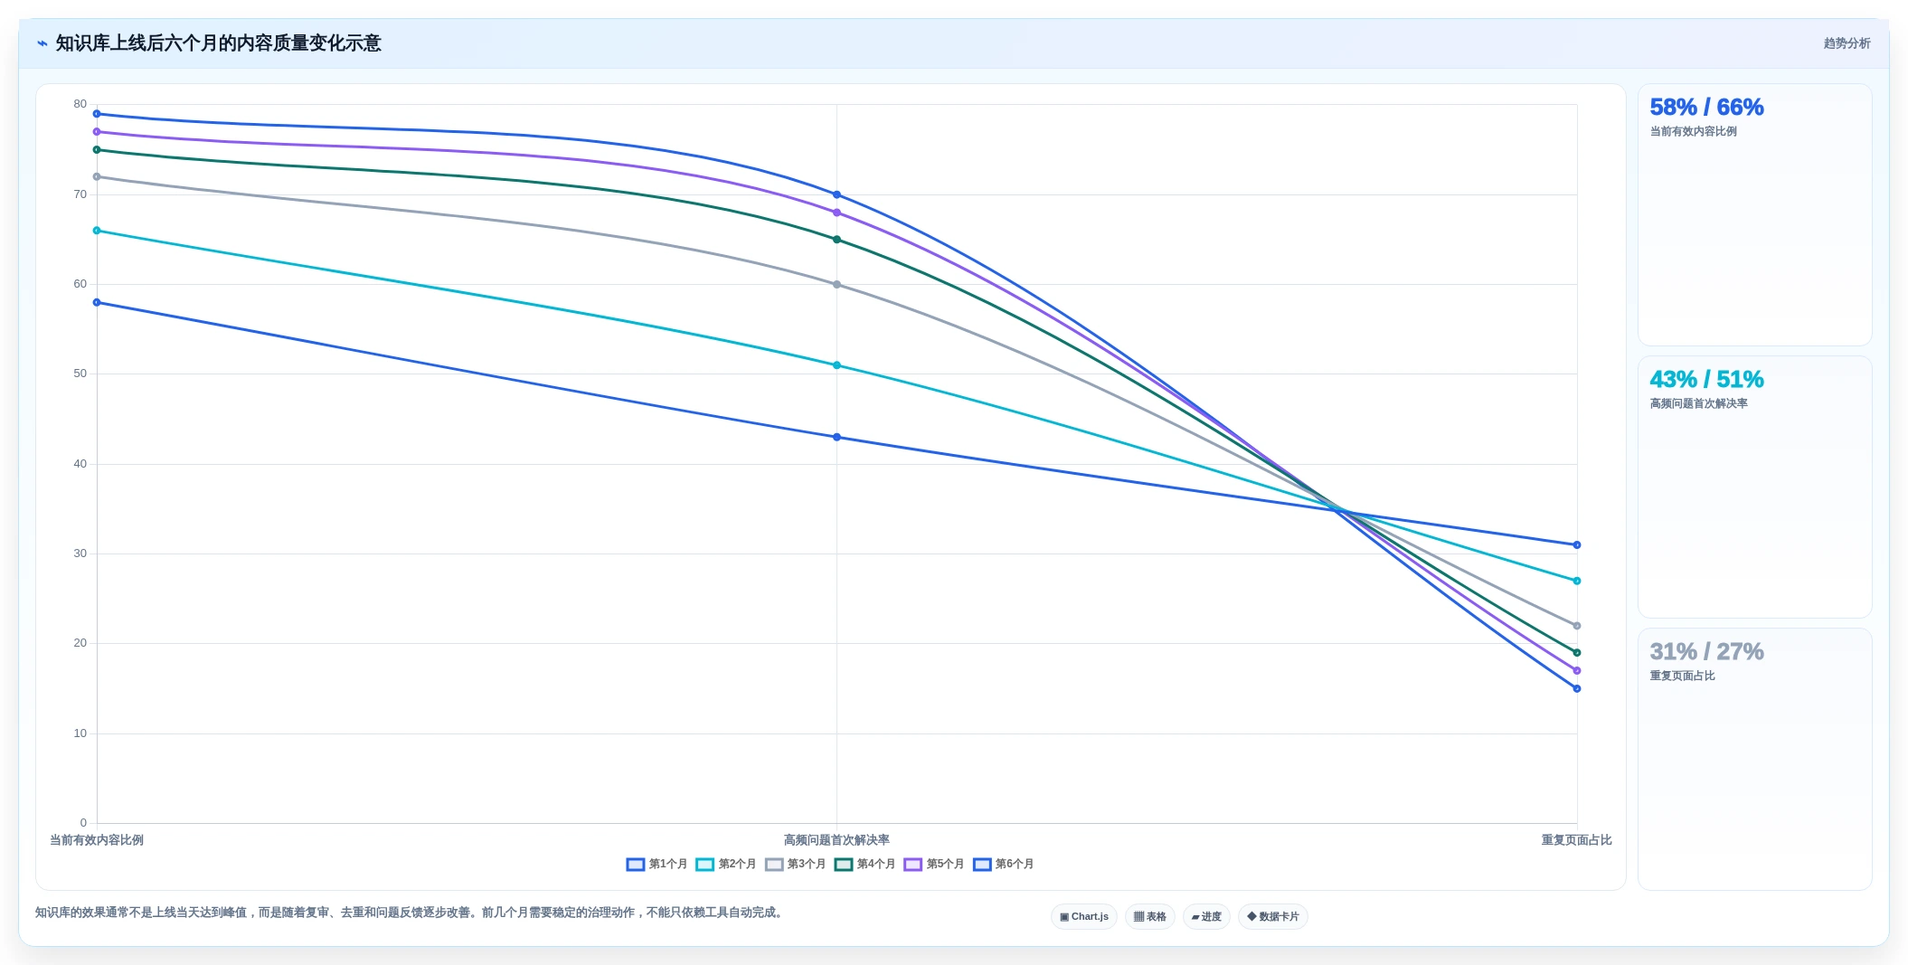Click the 第2个月 data point at value 51
This screenshot has height=965, width=1908.
click(836, 365)
